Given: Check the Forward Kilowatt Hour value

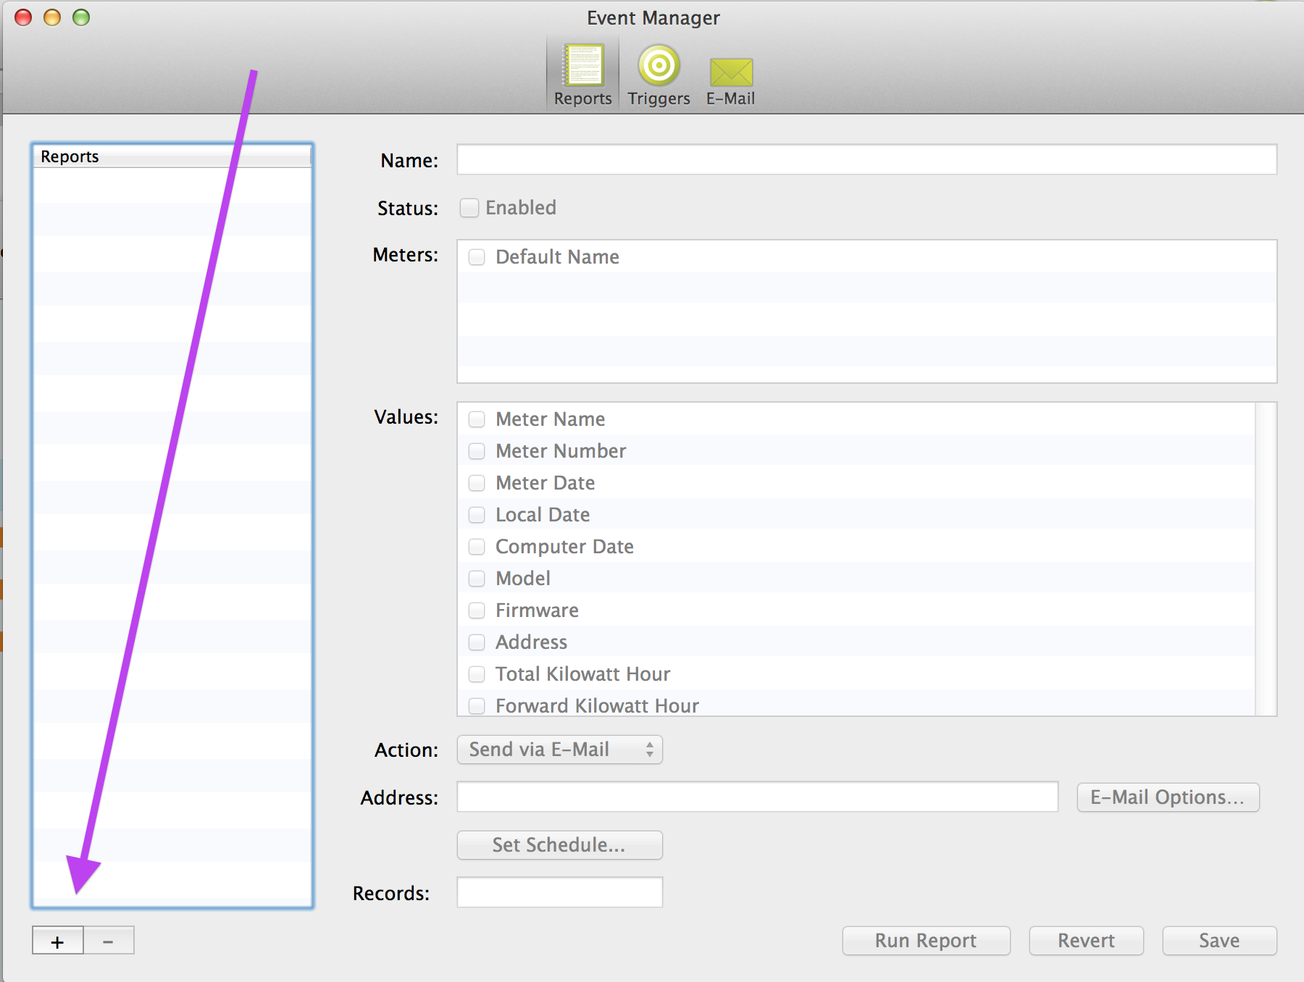Looking at the screenshot, I should pyautogui.click(x=477, y=705).
